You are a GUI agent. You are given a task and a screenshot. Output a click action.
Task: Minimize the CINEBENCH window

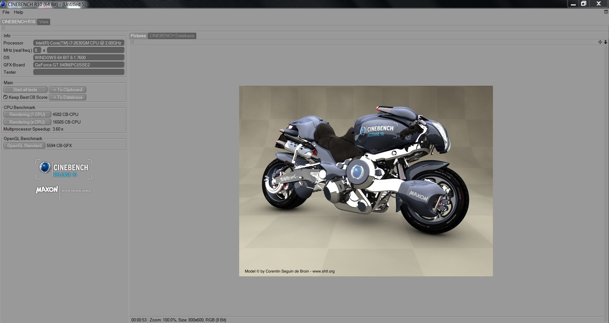(573, 4)
